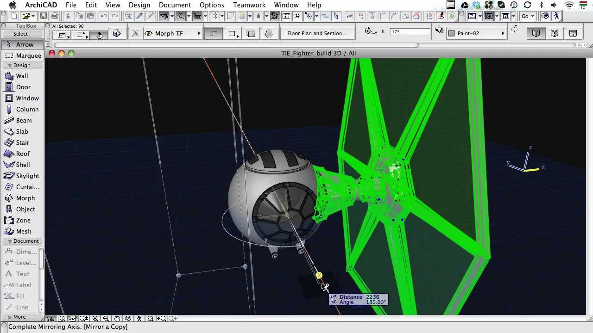Click previous zoom icon at bottom bar

[162, 319]
